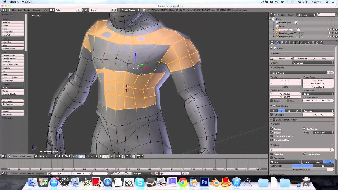Image resolution: width=338 pixels, height=190 pixels.
Task: Toggle the Overwrite output checkbox
Action: point(271,154)
